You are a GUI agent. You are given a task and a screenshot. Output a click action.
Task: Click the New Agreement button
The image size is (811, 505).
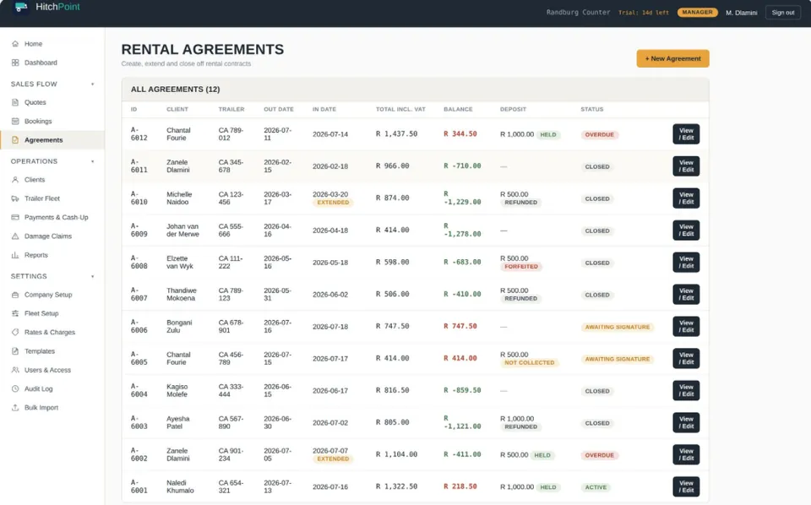672,58
